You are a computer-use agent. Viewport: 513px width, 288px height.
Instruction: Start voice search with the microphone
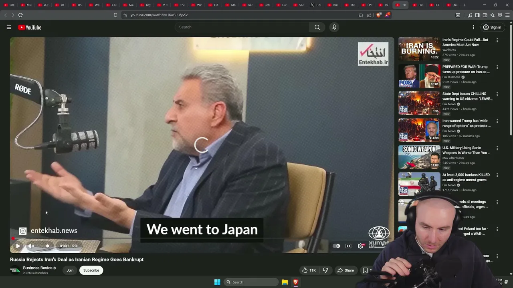tap(334, 27)
